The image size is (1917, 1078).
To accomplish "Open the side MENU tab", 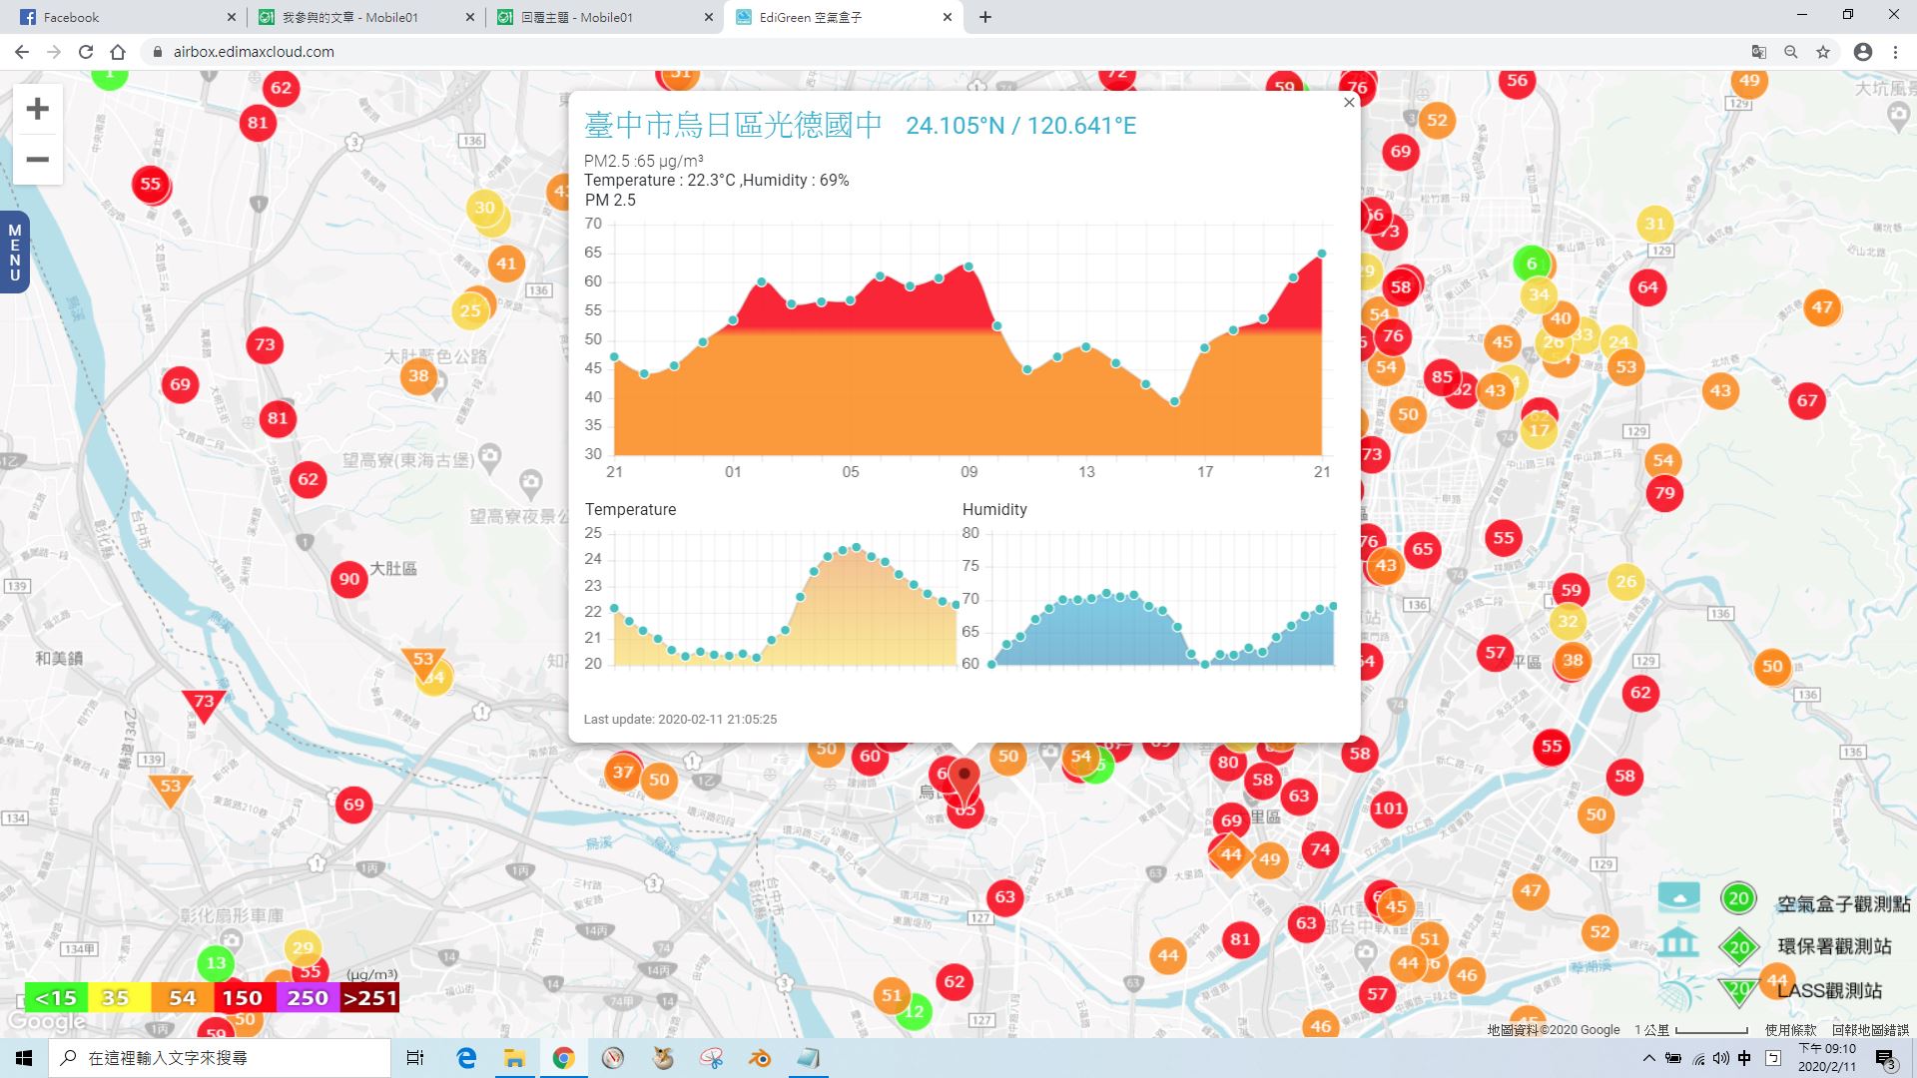I will point(14,253).
